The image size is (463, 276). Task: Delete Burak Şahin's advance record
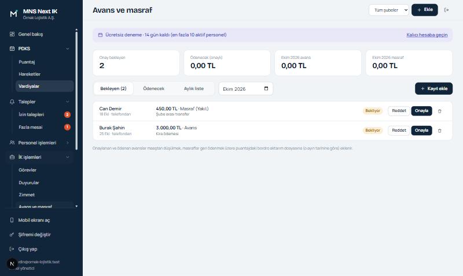coord(439,130)
